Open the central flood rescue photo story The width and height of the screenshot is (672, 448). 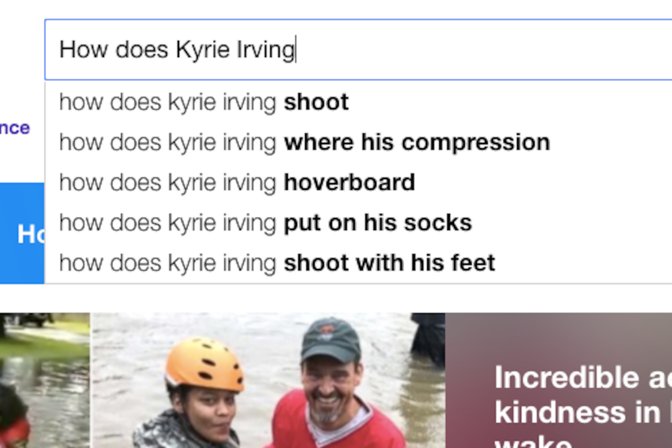point(268,380)
